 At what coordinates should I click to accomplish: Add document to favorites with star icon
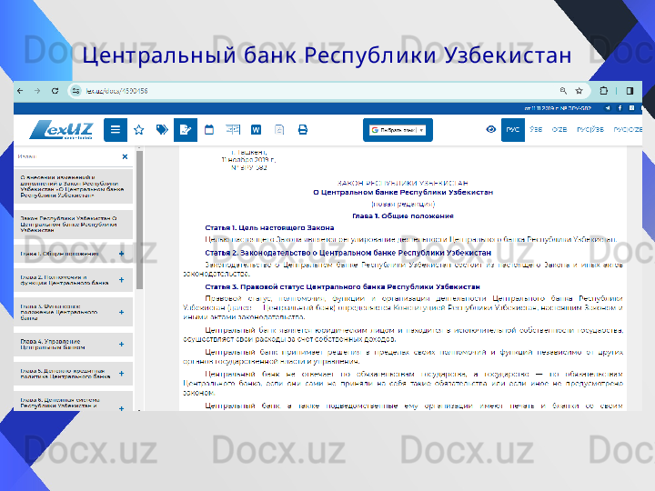click(139, 130)
